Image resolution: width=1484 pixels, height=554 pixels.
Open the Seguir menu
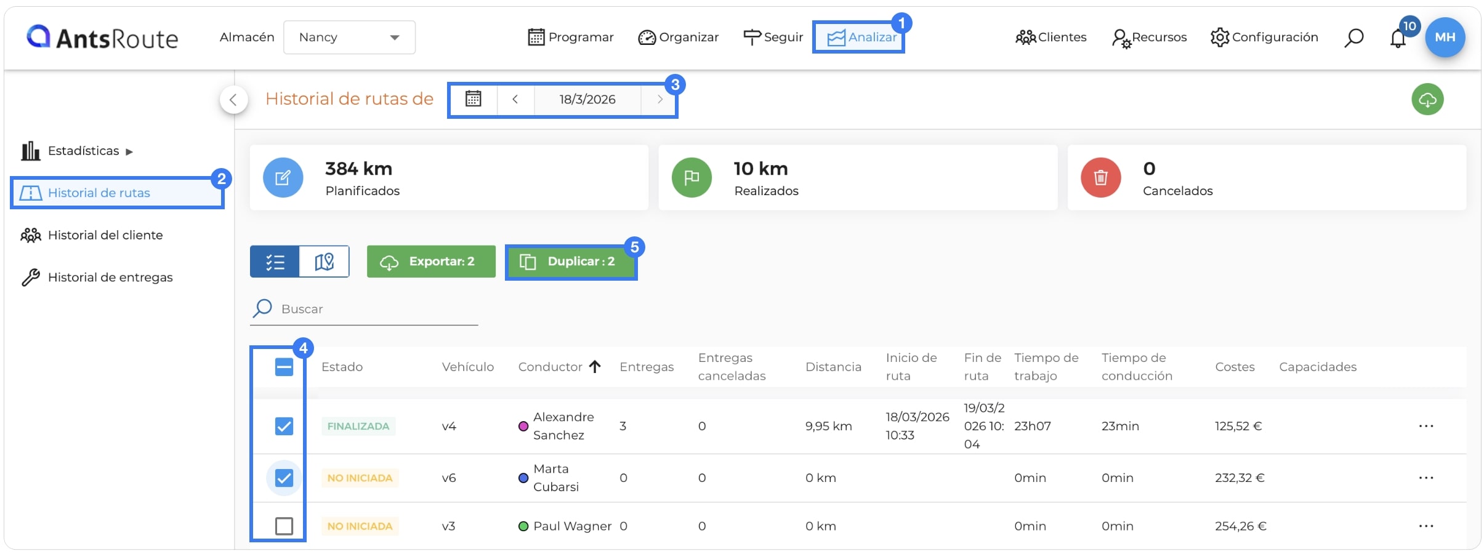(773, 38)
